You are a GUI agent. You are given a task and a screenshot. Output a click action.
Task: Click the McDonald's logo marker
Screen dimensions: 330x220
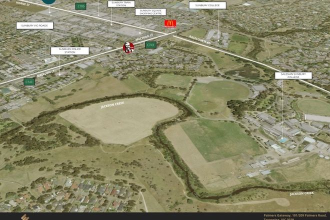[x=170, y=24]
